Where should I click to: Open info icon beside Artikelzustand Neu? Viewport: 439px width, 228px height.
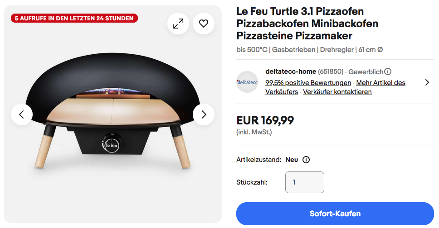(x=306, y=160)
